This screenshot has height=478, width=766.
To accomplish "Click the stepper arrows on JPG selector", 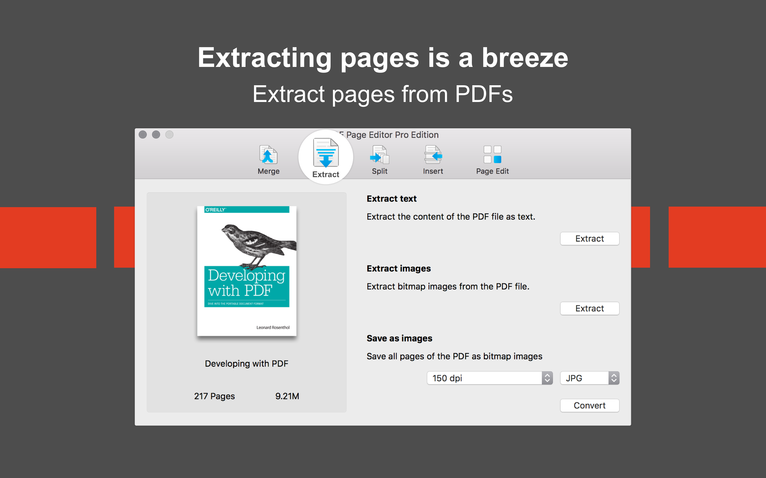I will [614, 378].
